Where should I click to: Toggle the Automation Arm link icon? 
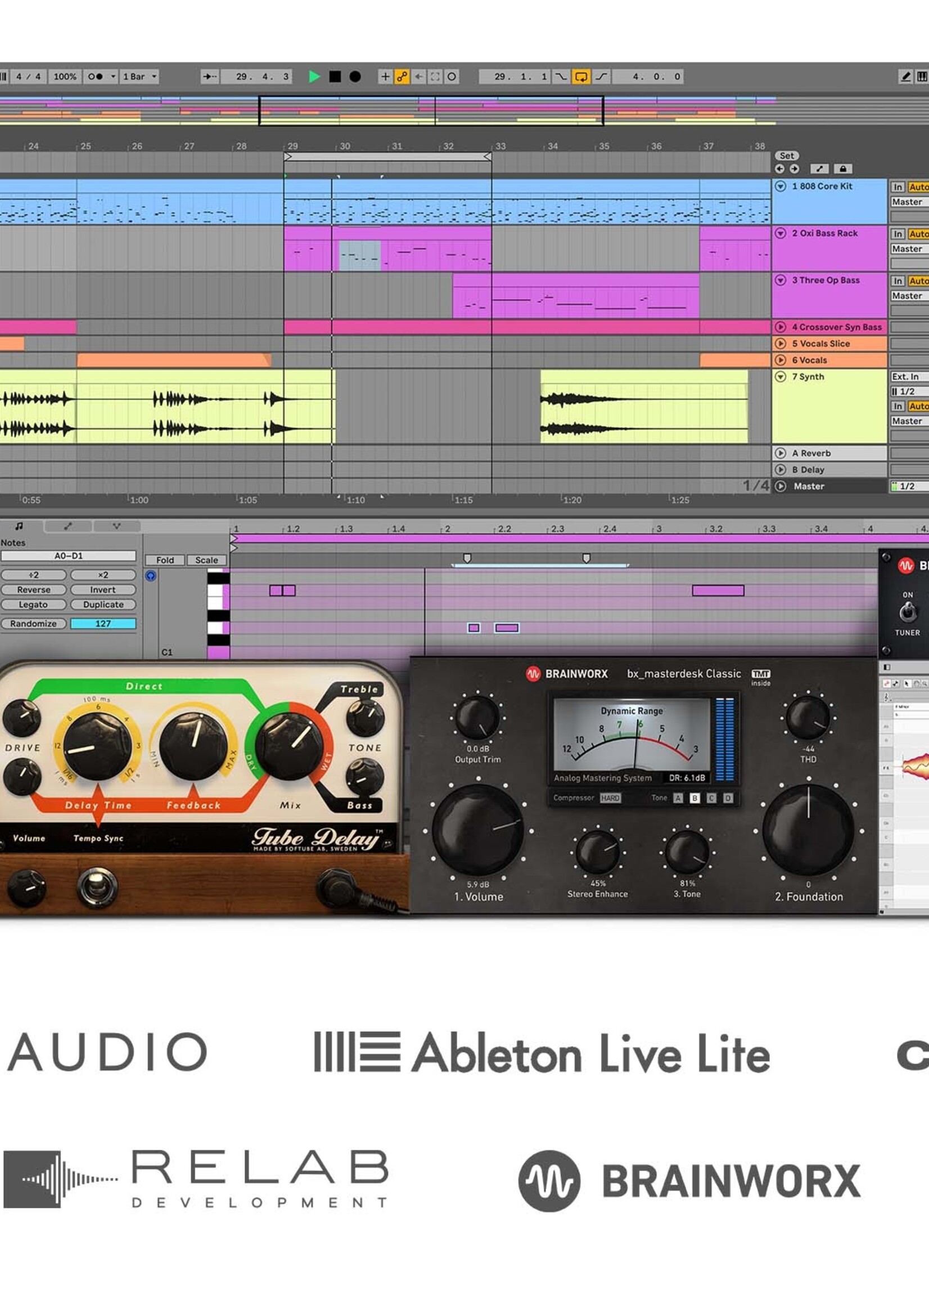pyautogui.click(x=402, y=76)
